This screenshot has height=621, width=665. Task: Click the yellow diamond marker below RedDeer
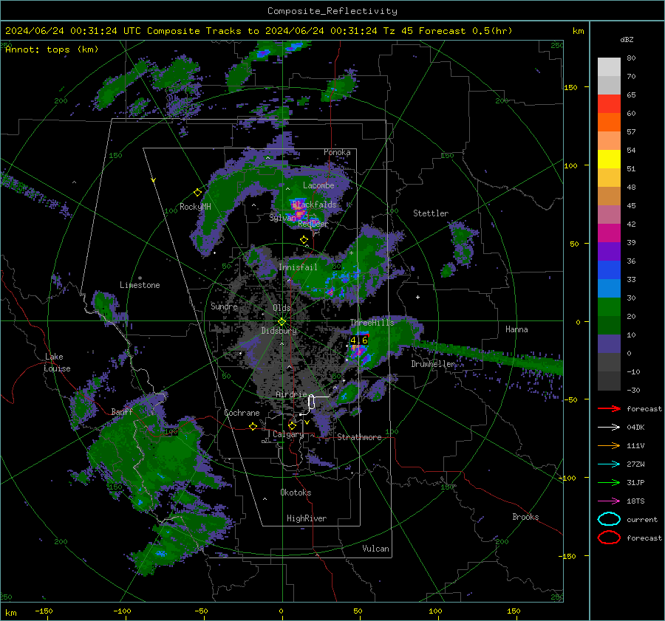click(x=304, y=240)
